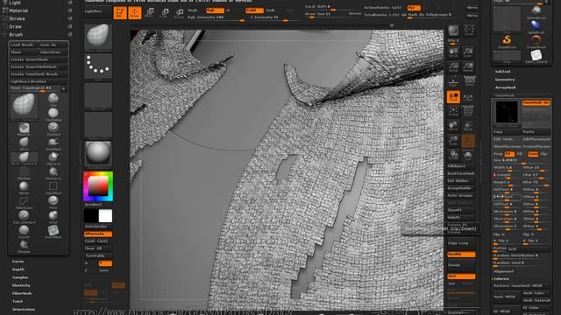
Task: Expand the Curve brush section
Action: click(18, 262)
